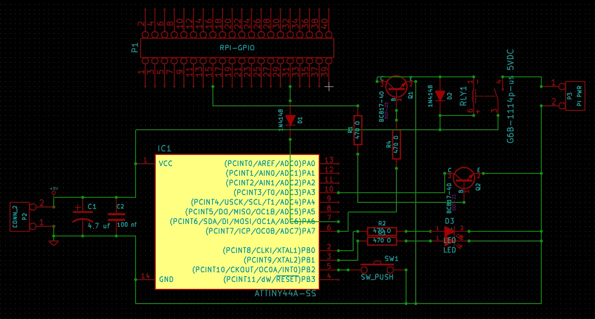The width and height of the screenshot is (595, 319).
Task: Click the ground symbol below P2
Action: pos(54,243)
